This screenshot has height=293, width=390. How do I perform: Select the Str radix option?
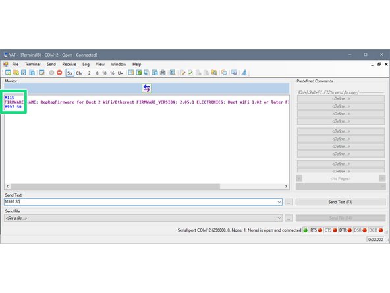70,73
